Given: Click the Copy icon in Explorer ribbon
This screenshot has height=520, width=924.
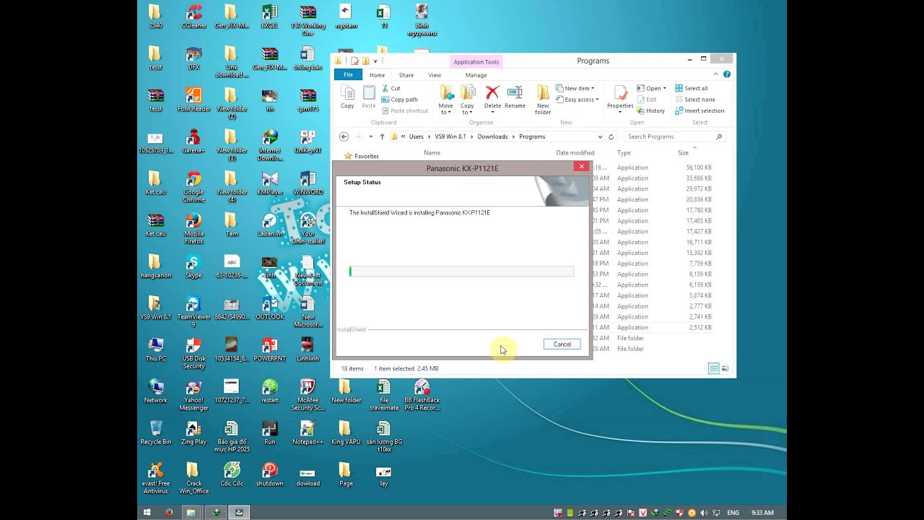Looking at the screenshot, I should tap(347, 97).
